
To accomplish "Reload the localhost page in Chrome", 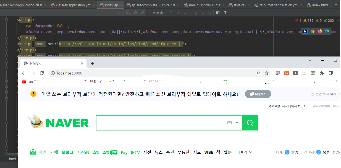I will pos(42,73).
